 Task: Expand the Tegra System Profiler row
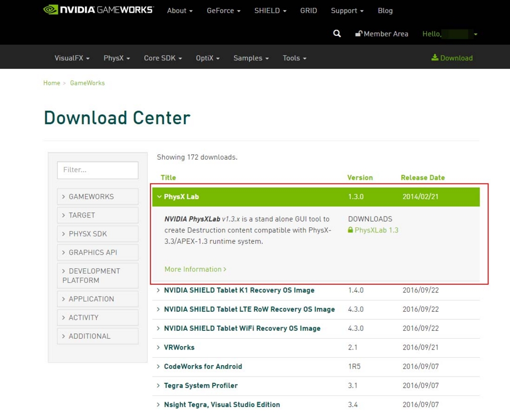pos(316,386)
